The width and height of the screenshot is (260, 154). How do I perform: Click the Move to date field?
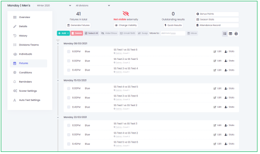click(173, 33)
